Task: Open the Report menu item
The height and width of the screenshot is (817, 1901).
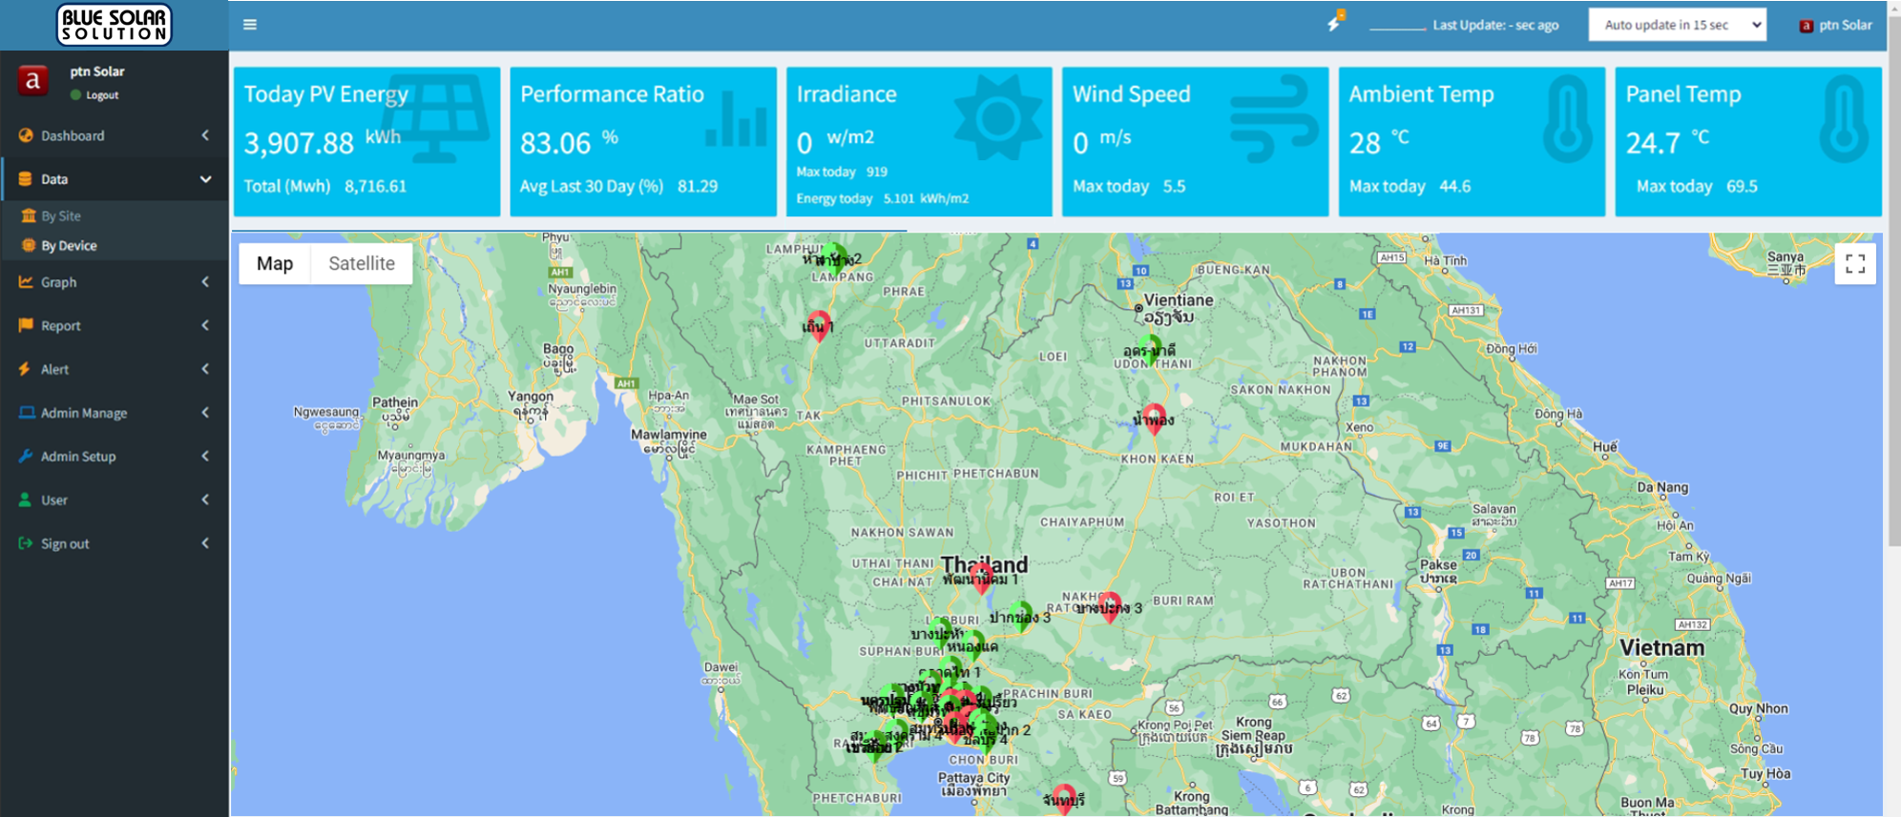Action: [x=115, y=325]
